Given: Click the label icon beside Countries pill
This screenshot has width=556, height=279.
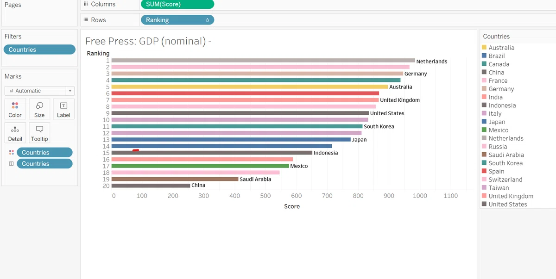Looking at the screenshot, I should pos(12,164).
